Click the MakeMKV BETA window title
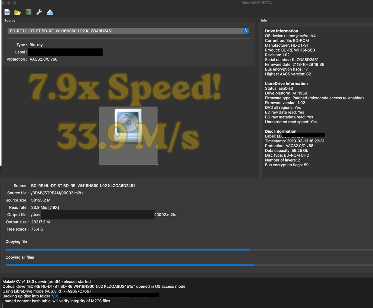The image size is (373, 308). [x=256, y=3]
